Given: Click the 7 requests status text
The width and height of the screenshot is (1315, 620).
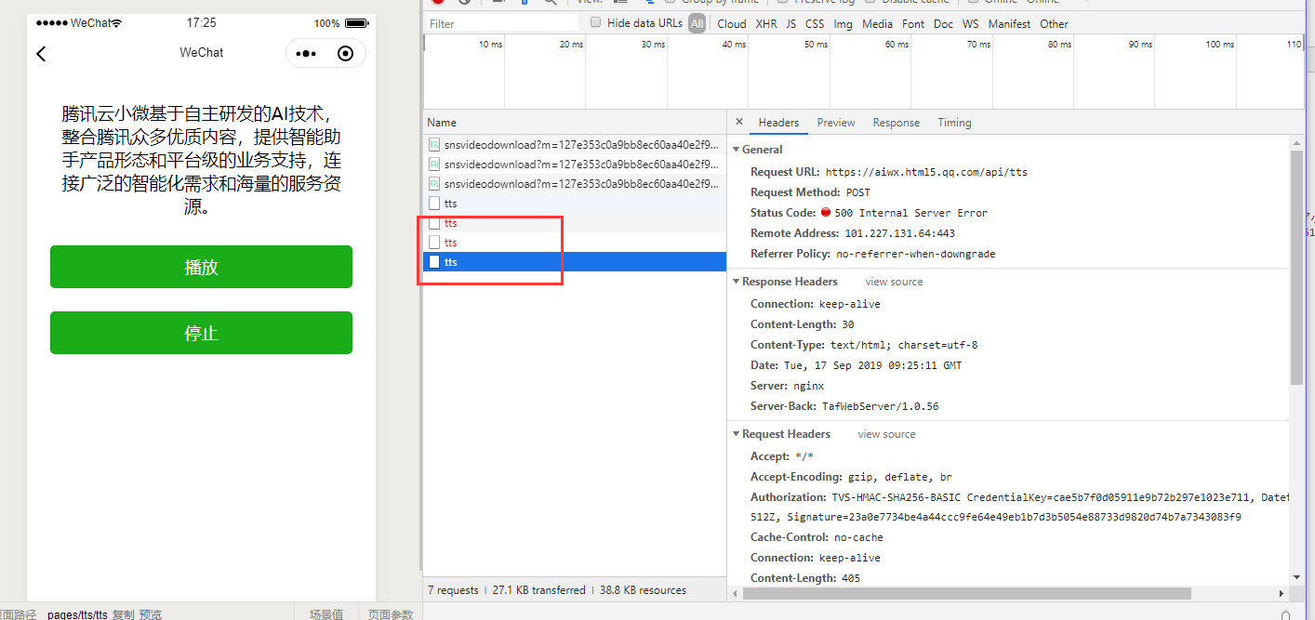Looking at the screenshot, I should coord(453,590).
